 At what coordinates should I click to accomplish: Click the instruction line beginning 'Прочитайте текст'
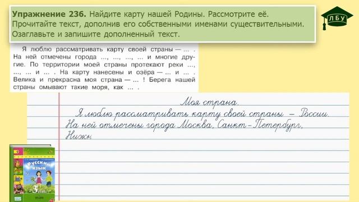coord(158,24)
